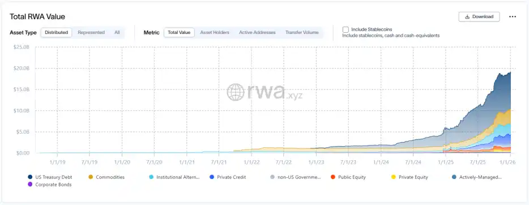
Task: Toggle Private Credit legend dot
Action: [212, 177]
